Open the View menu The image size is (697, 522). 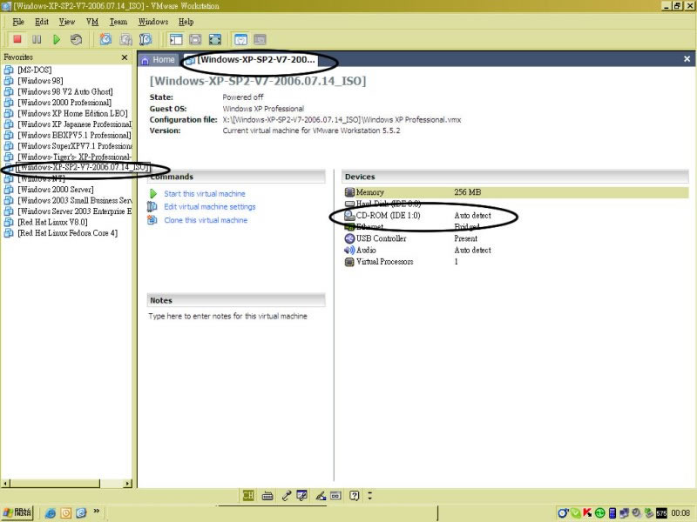click(67, 21)
